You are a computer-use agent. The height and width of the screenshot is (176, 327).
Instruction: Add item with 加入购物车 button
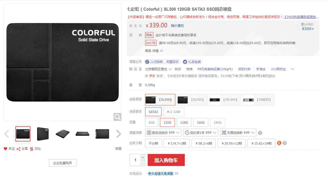[x=166, y=160]
